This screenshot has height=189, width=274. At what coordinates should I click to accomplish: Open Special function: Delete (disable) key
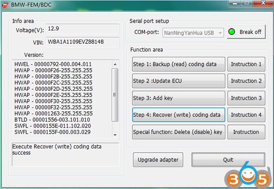179,132
